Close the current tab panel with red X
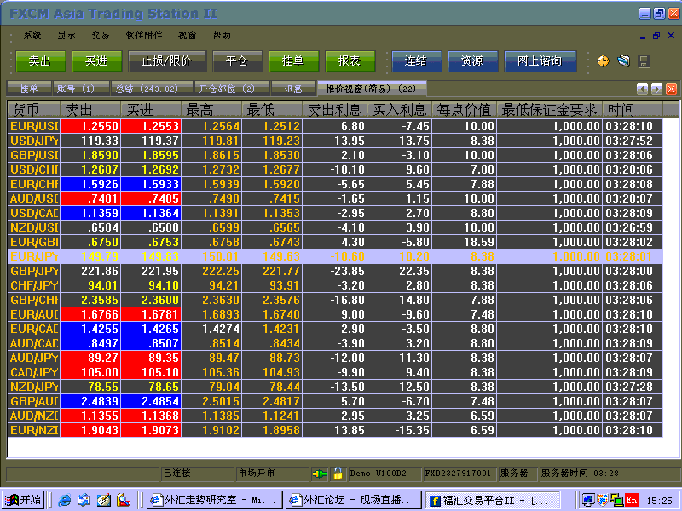 pos(671,89)
